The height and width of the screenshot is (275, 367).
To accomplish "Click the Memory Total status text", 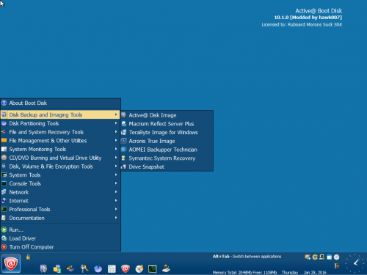I will pyautogui.click(x=244, y=272).
